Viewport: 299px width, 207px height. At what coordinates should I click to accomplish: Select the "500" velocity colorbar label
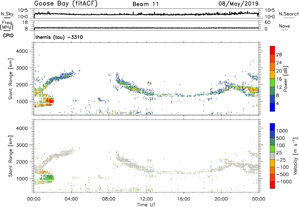(x=281, y=138)
